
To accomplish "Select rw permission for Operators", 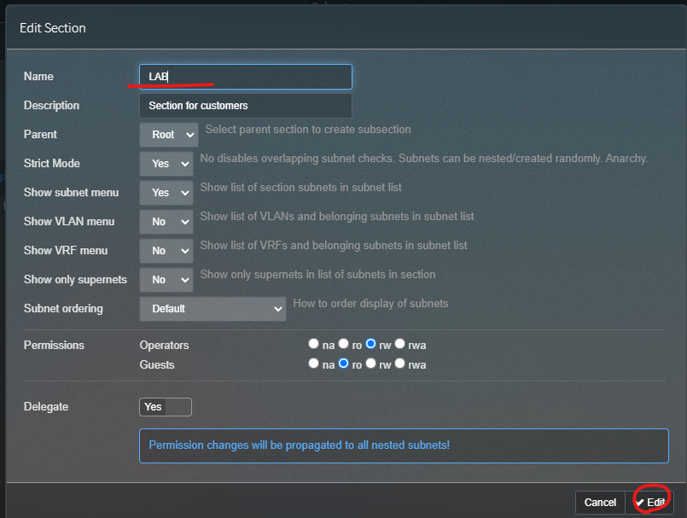I will pos(370,344).
